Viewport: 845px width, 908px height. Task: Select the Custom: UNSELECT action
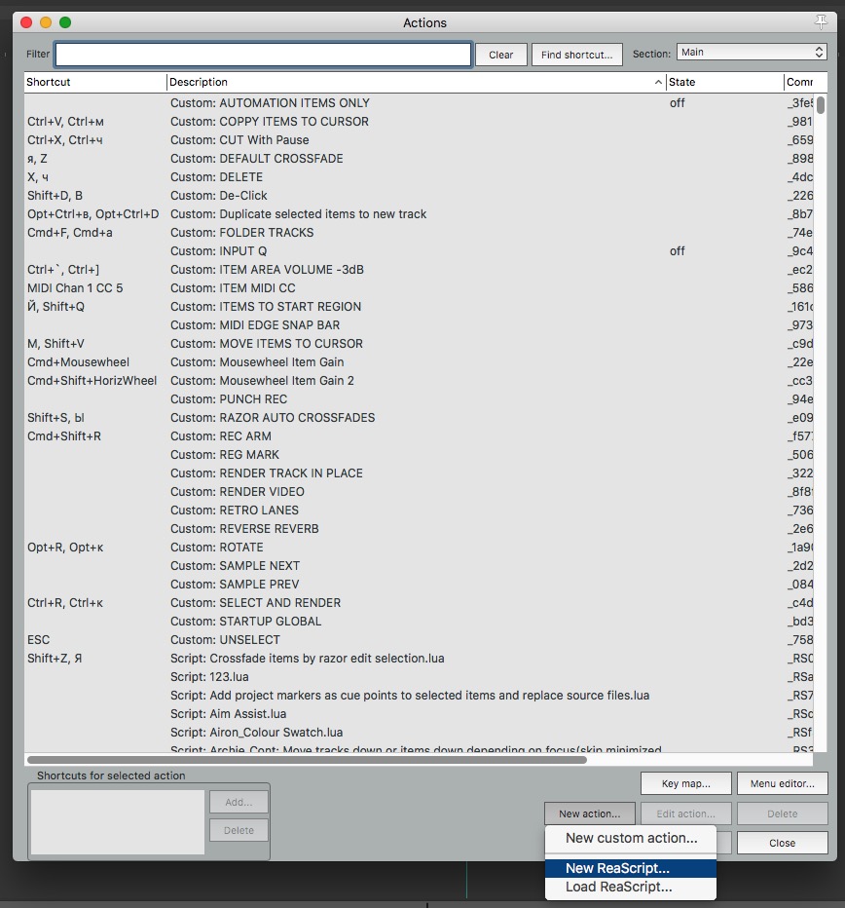[x=419, y=640]
